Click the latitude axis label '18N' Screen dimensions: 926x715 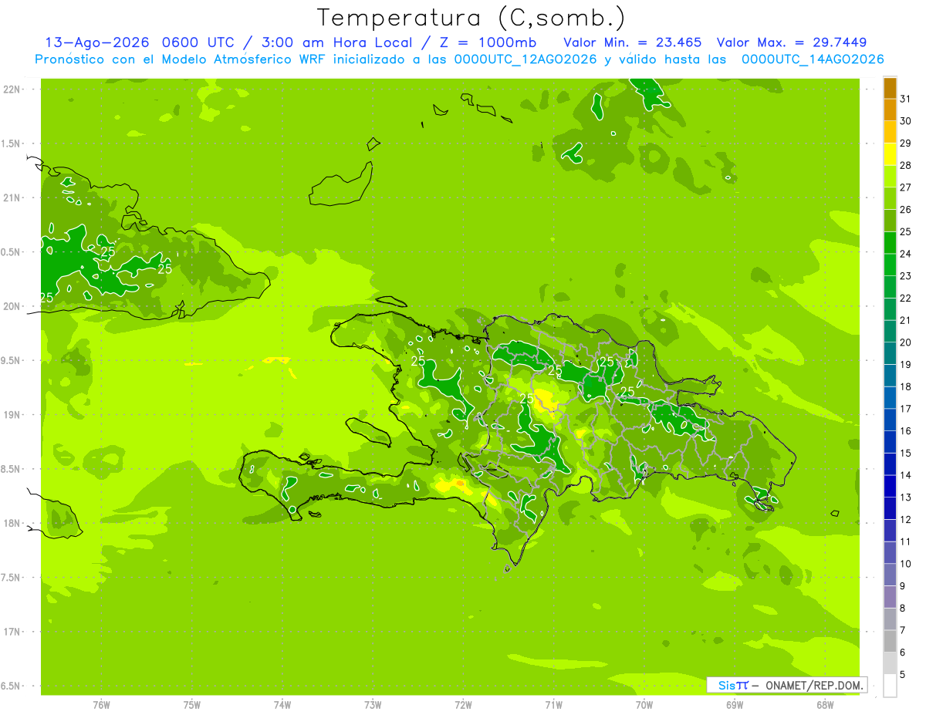pyautogui.click(x=12, y=524)
